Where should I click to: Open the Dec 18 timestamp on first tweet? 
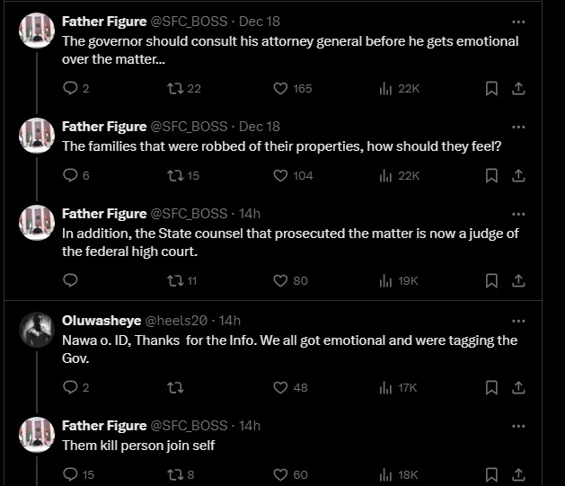pyautogui.click(x=260, y=22)
